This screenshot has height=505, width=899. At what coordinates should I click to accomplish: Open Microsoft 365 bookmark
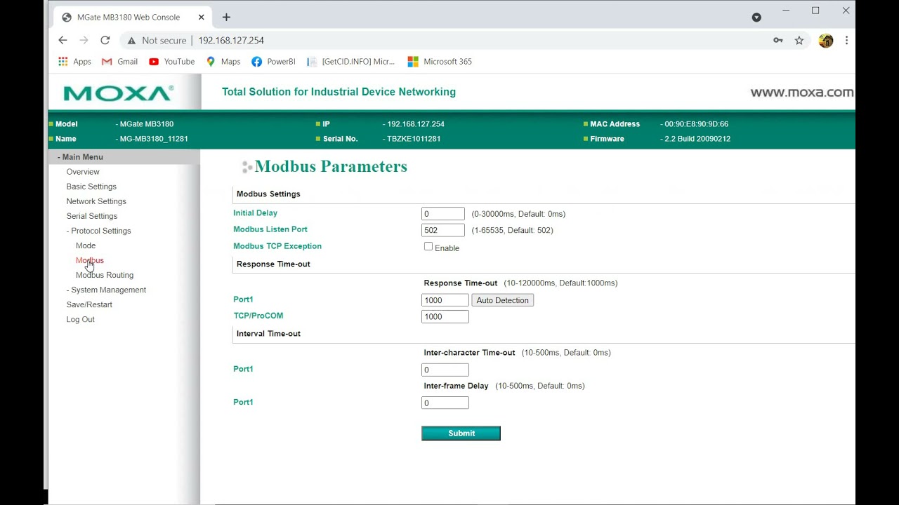440,62
